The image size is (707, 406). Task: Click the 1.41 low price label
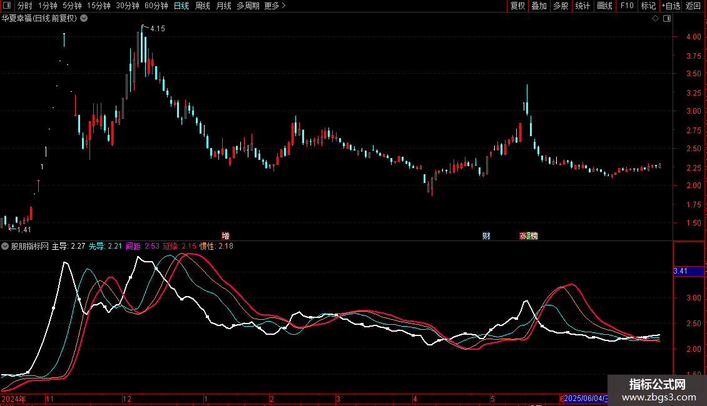coord(24,230)
